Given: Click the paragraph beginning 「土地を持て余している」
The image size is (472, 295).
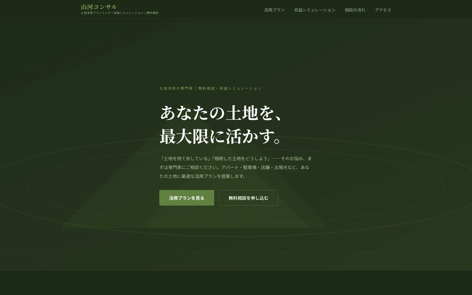Looking at the screenshot, I should tap(236, 167).
